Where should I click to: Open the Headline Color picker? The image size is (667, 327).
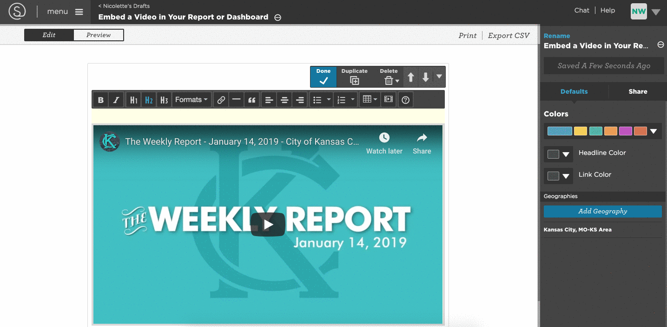click(558, 154)
